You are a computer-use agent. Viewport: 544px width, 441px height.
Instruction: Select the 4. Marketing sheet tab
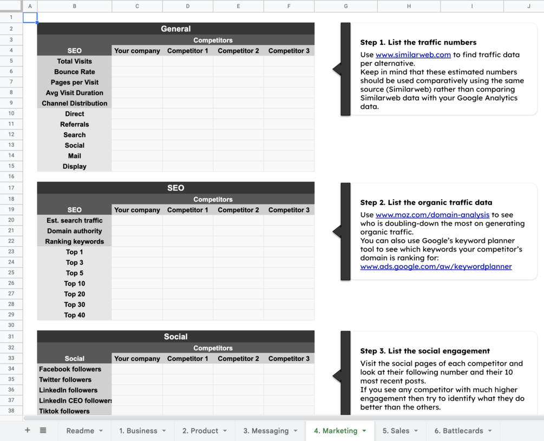point(336,431)
